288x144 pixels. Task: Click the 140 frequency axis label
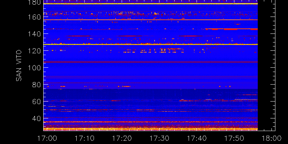pos(34,34)
